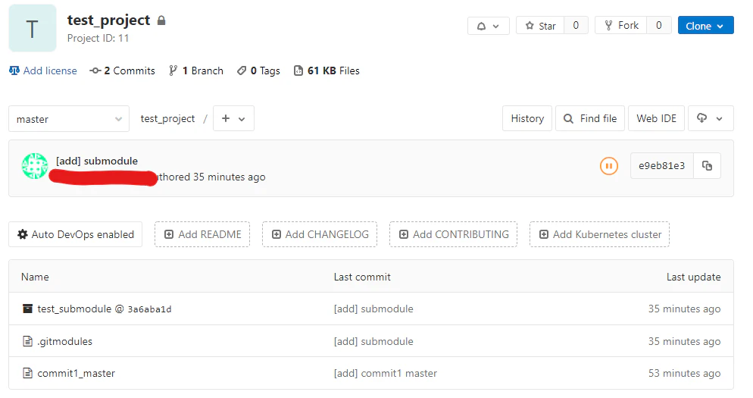The height and width of the screenshot is (398, 753).
Task: Click the tag icon beside 0 Tags
Action: pyautogui.click(x=242, y=71)
